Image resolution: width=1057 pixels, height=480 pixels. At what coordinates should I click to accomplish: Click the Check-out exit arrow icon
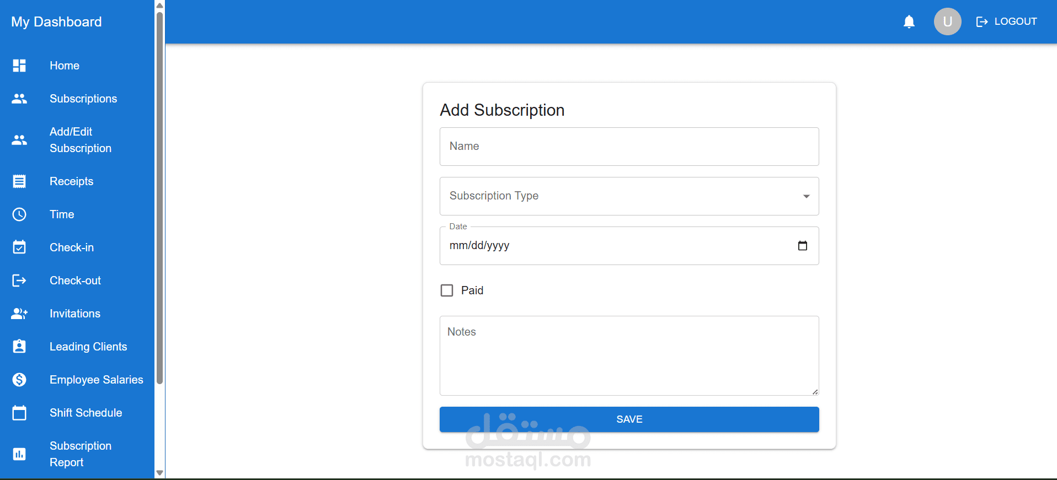[x=19, y=281]
